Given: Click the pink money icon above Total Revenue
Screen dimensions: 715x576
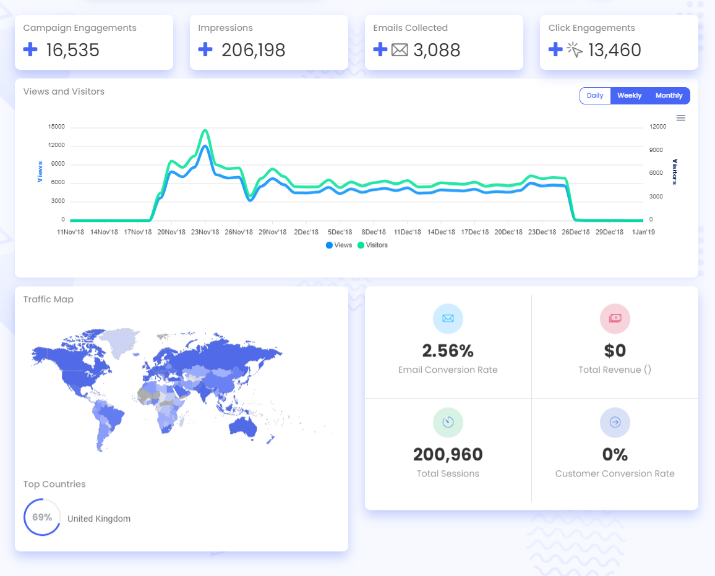Looking at the screenshot, I should click(x=614, y=319).
